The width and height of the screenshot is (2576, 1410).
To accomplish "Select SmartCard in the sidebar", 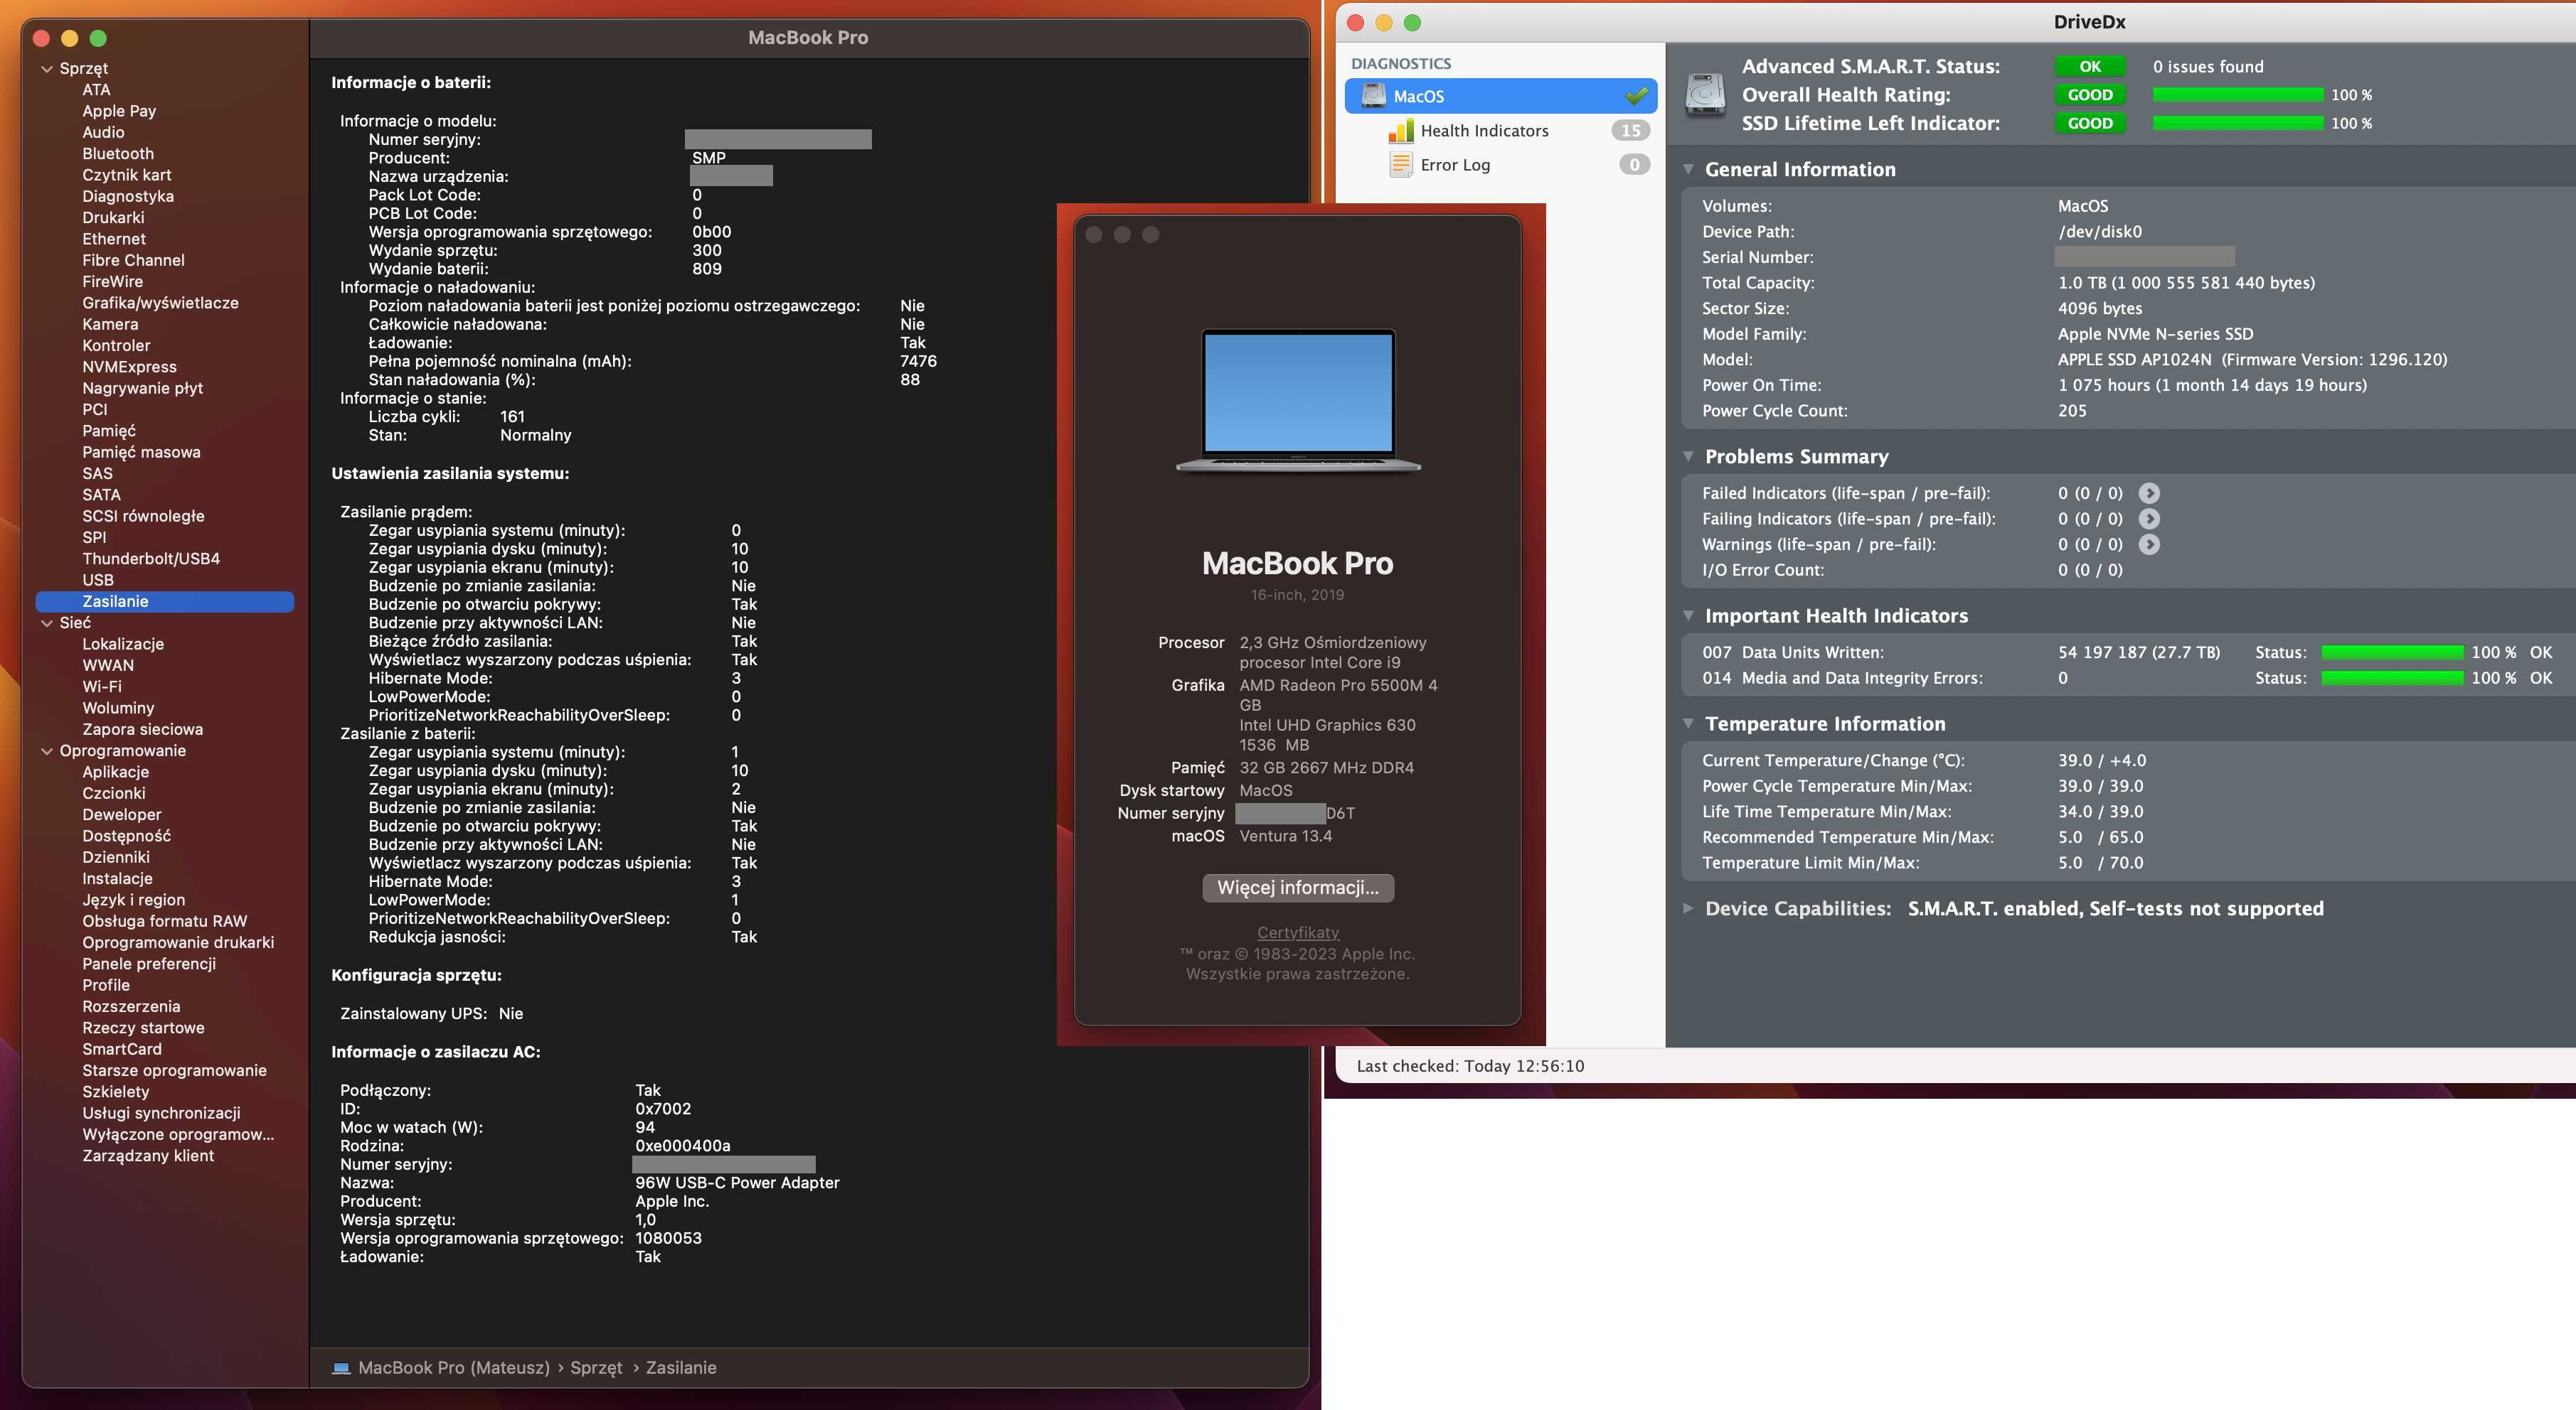I will (122, 1049).
